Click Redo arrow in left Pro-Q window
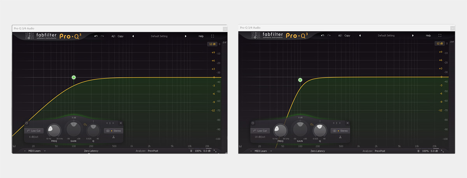 tap(102, 36)
